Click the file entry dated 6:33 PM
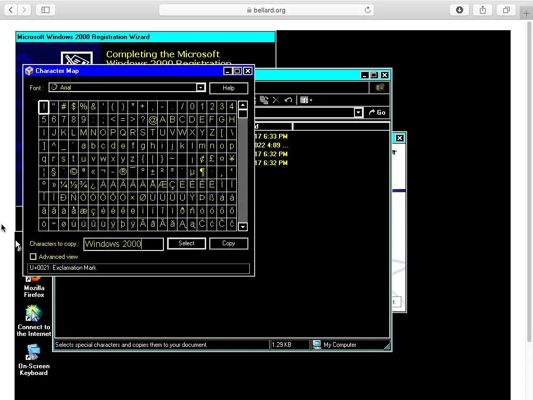Image resolution: width=533 pixels, height=400 pixels. point(271,136)
